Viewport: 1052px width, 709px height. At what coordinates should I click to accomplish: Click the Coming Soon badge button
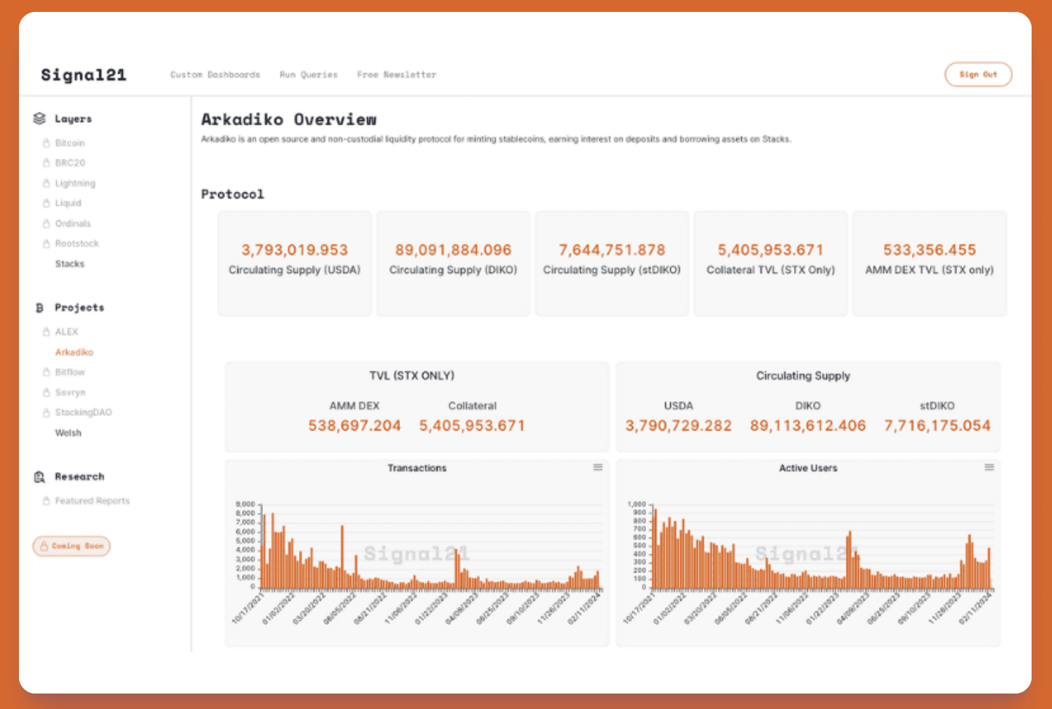click(x=72, y=546)
